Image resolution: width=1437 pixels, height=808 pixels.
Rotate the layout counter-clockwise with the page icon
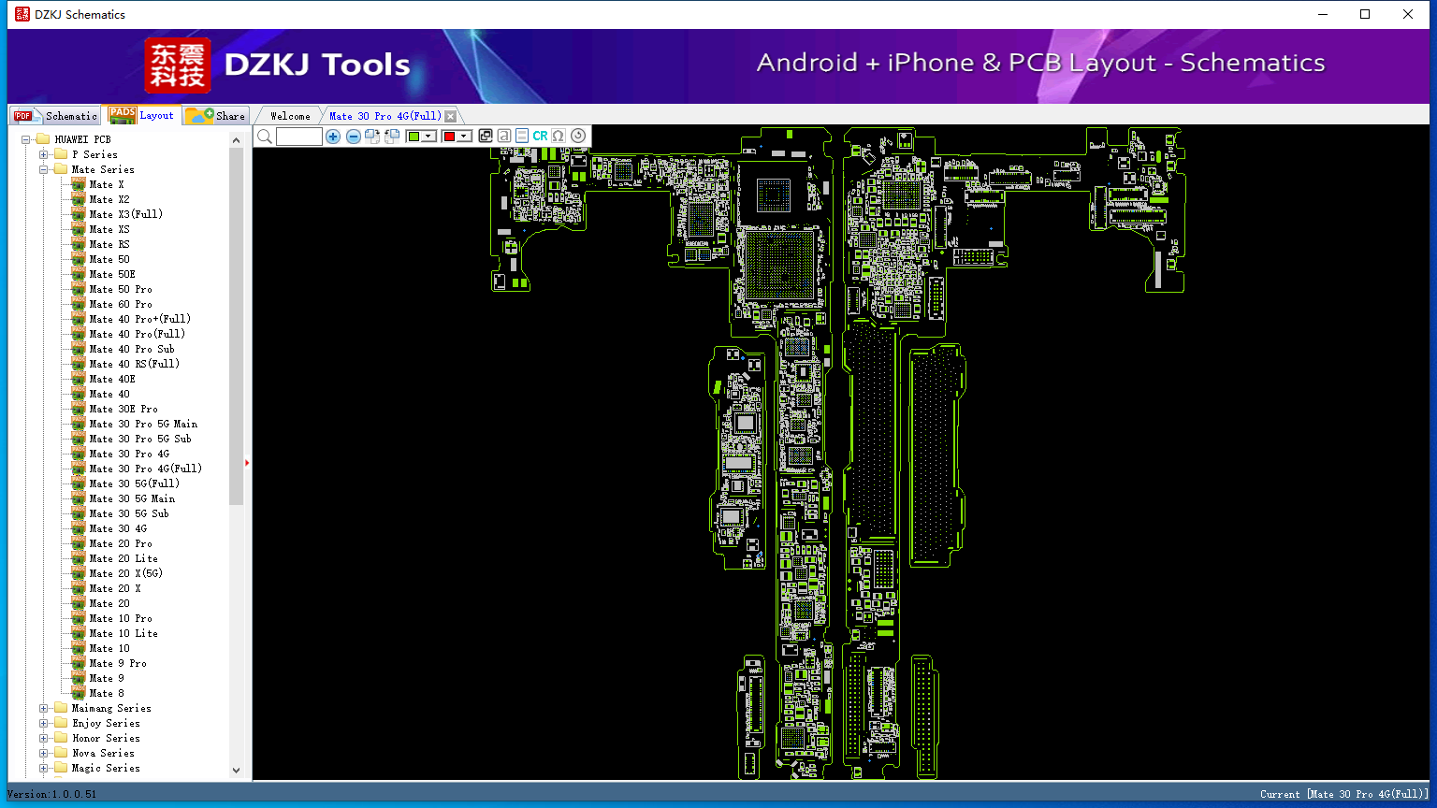click(392, 137)
